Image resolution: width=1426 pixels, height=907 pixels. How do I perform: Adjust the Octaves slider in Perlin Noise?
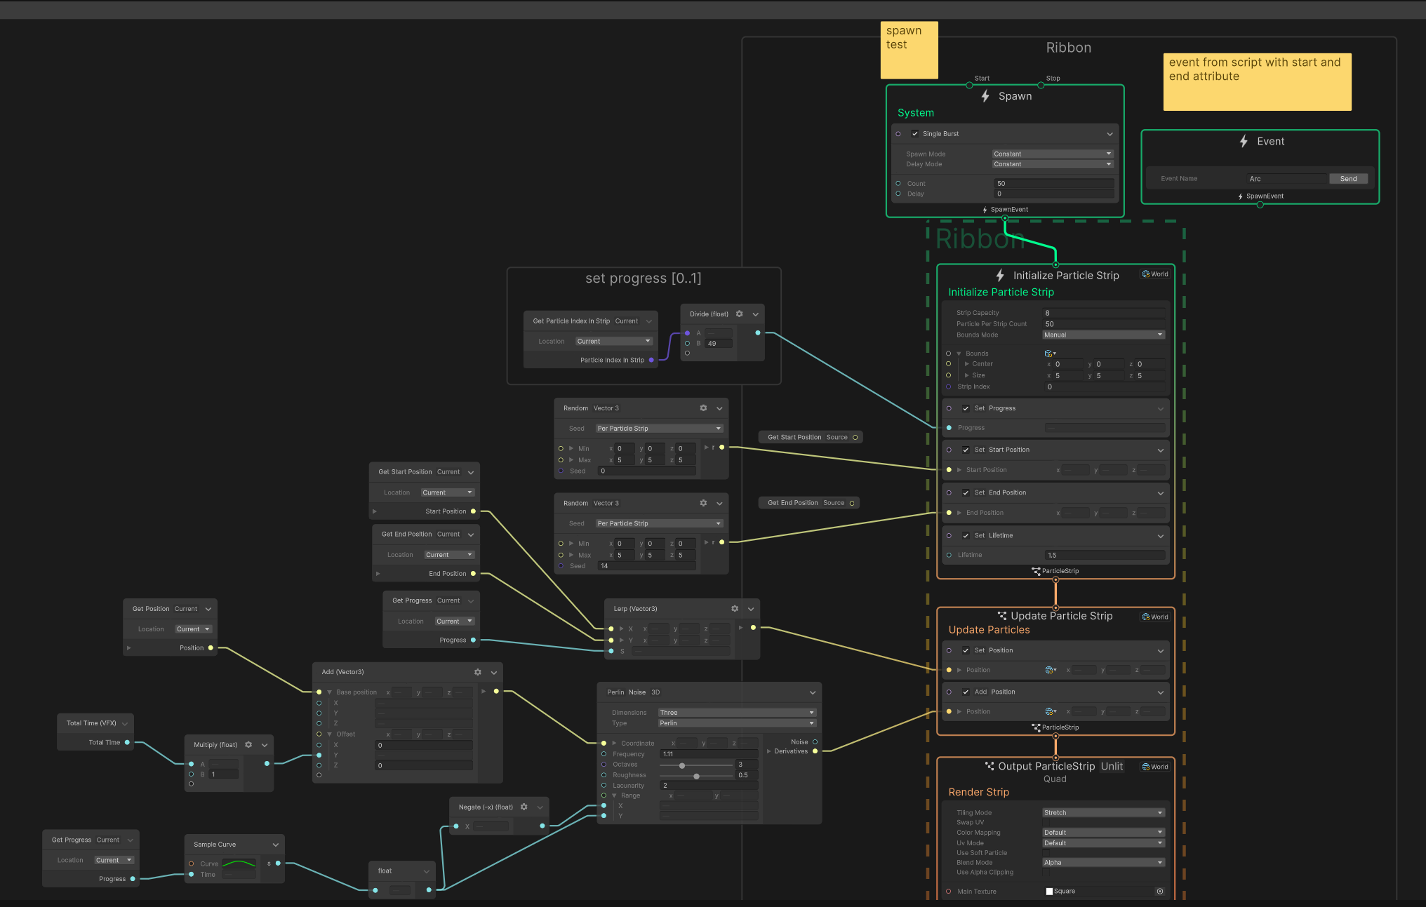(x=682, y=765)
